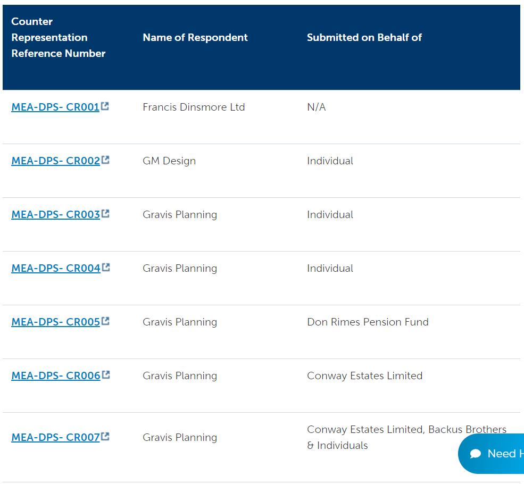Click external link icon beside CR004
The image size is (524, 484).
click(106, 267)
